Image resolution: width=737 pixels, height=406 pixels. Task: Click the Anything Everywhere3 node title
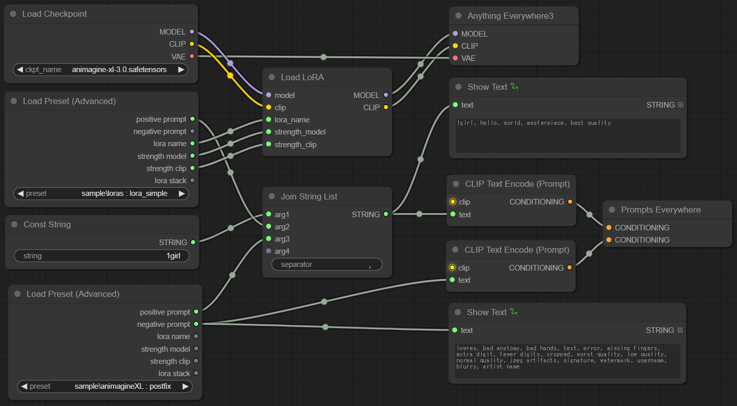tap(510, 16)
